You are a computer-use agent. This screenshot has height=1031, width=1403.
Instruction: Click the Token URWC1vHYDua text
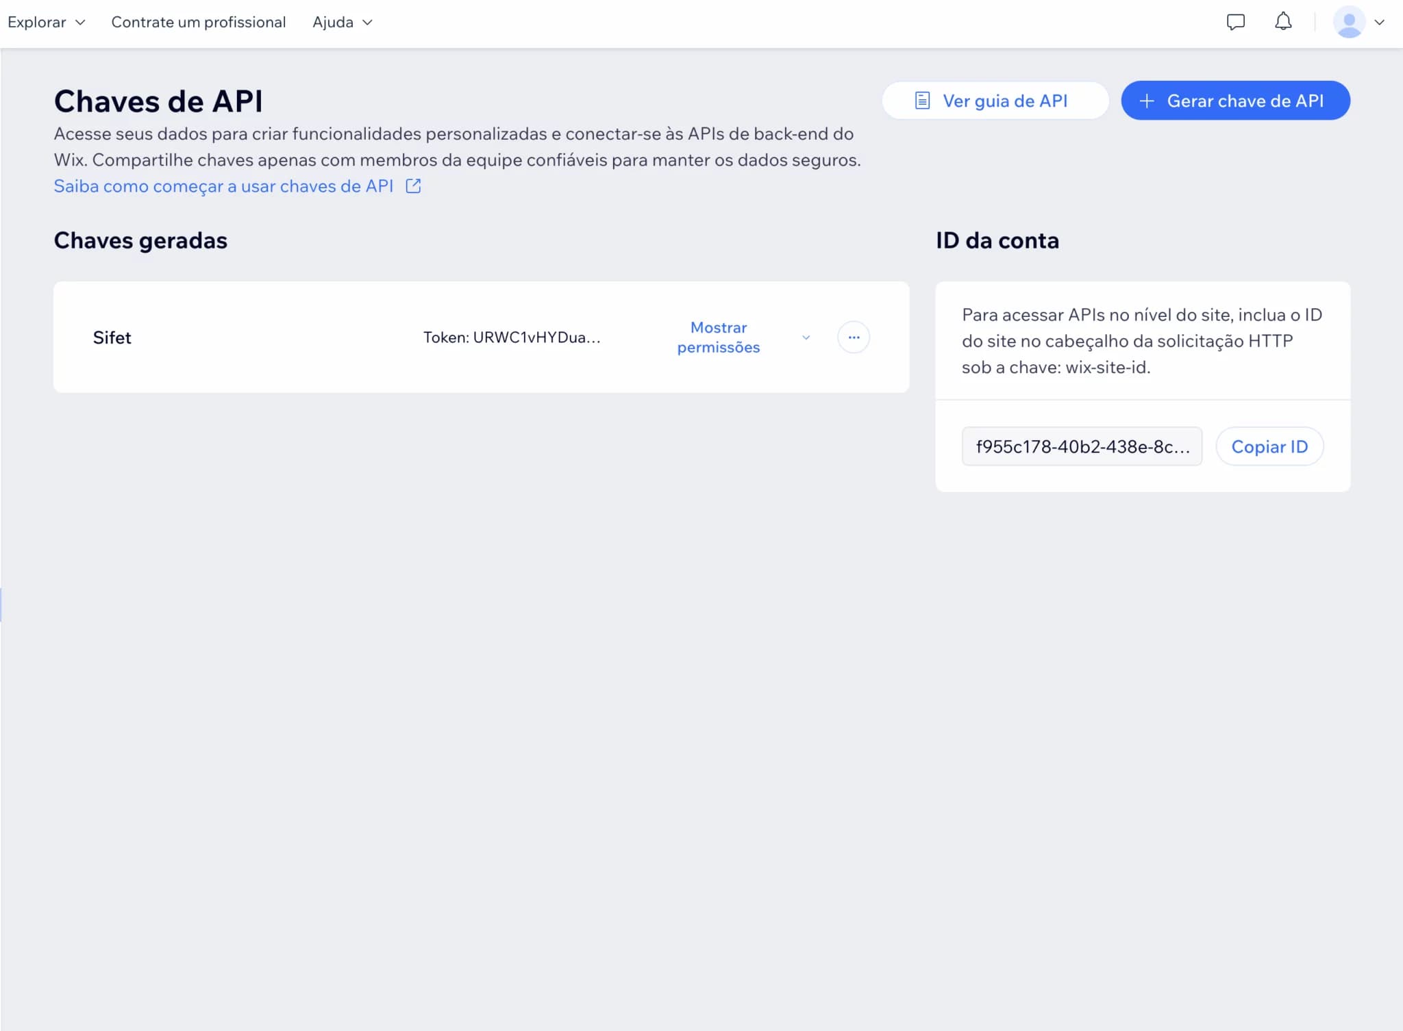point(511,338)
